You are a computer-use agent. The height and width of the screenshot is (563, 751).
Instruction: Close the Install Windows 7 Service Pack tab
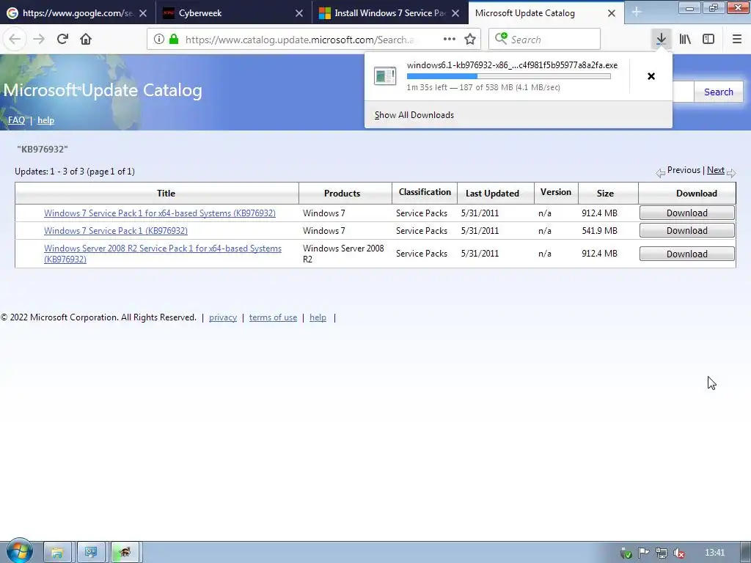pyautogui.click(x=455, y=13)
